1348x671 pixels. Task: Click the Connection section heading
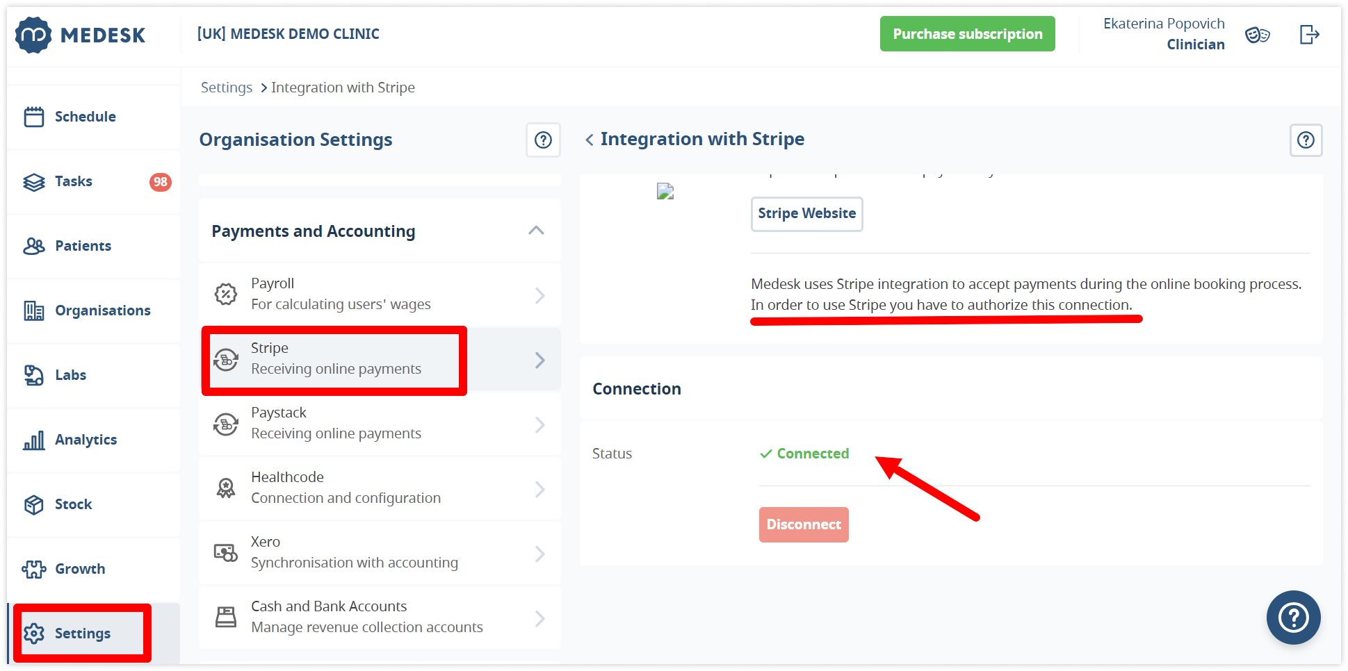637,389
